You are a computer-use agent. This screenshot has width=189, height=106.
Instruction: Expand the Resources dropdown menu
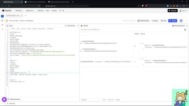tap(30, 11)
